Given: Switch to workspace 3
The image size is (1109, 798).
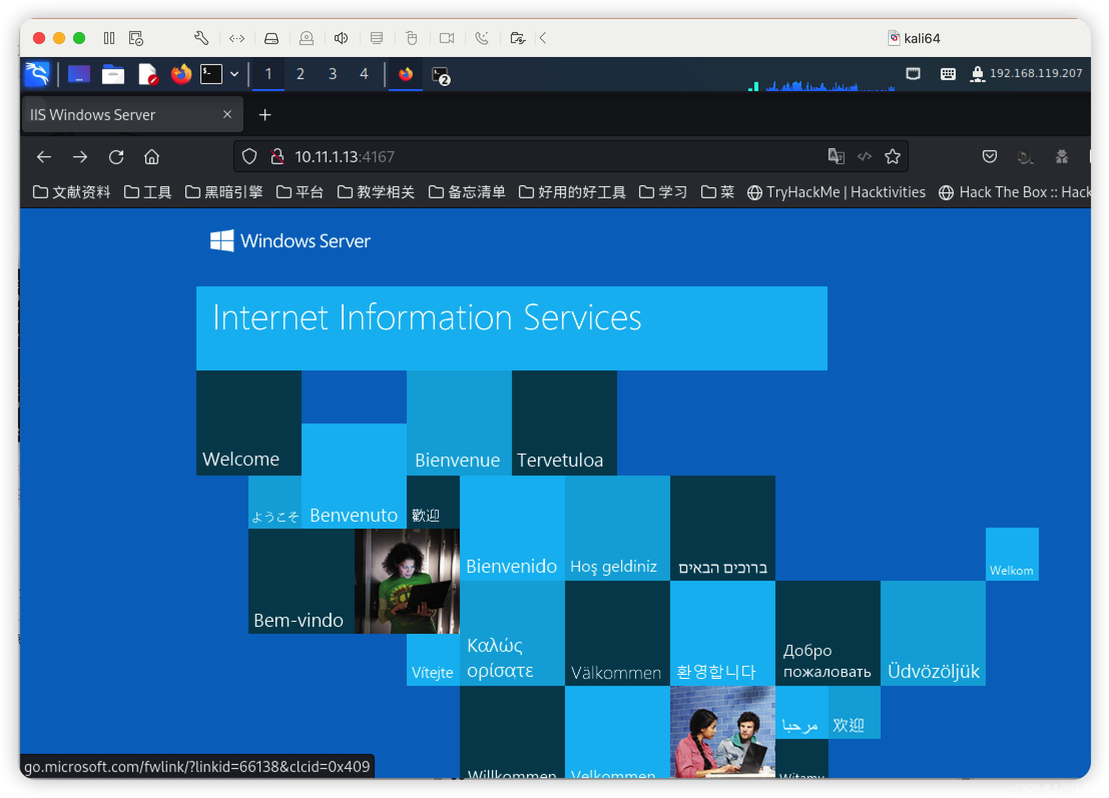Looking at the screenshot, I should tap(333, 74).
